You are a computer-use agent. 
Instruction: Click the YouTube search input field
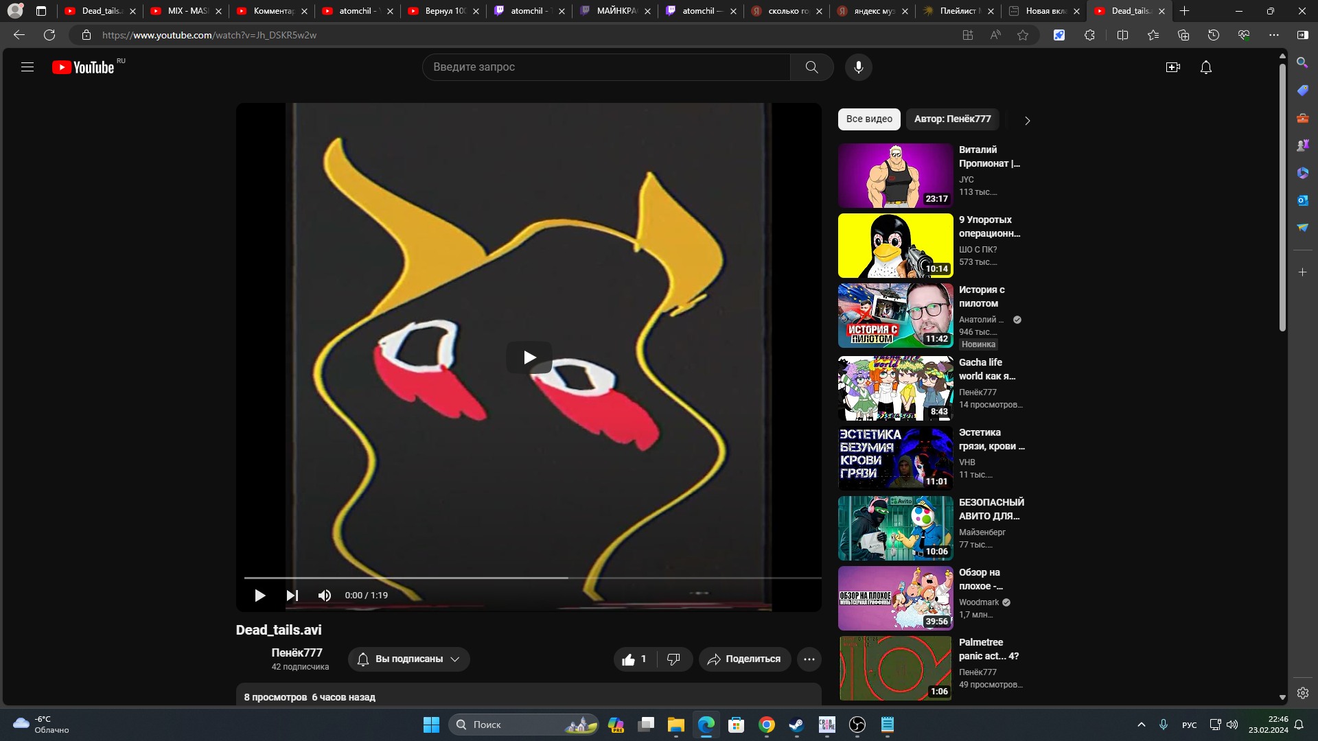click(606, 67)
